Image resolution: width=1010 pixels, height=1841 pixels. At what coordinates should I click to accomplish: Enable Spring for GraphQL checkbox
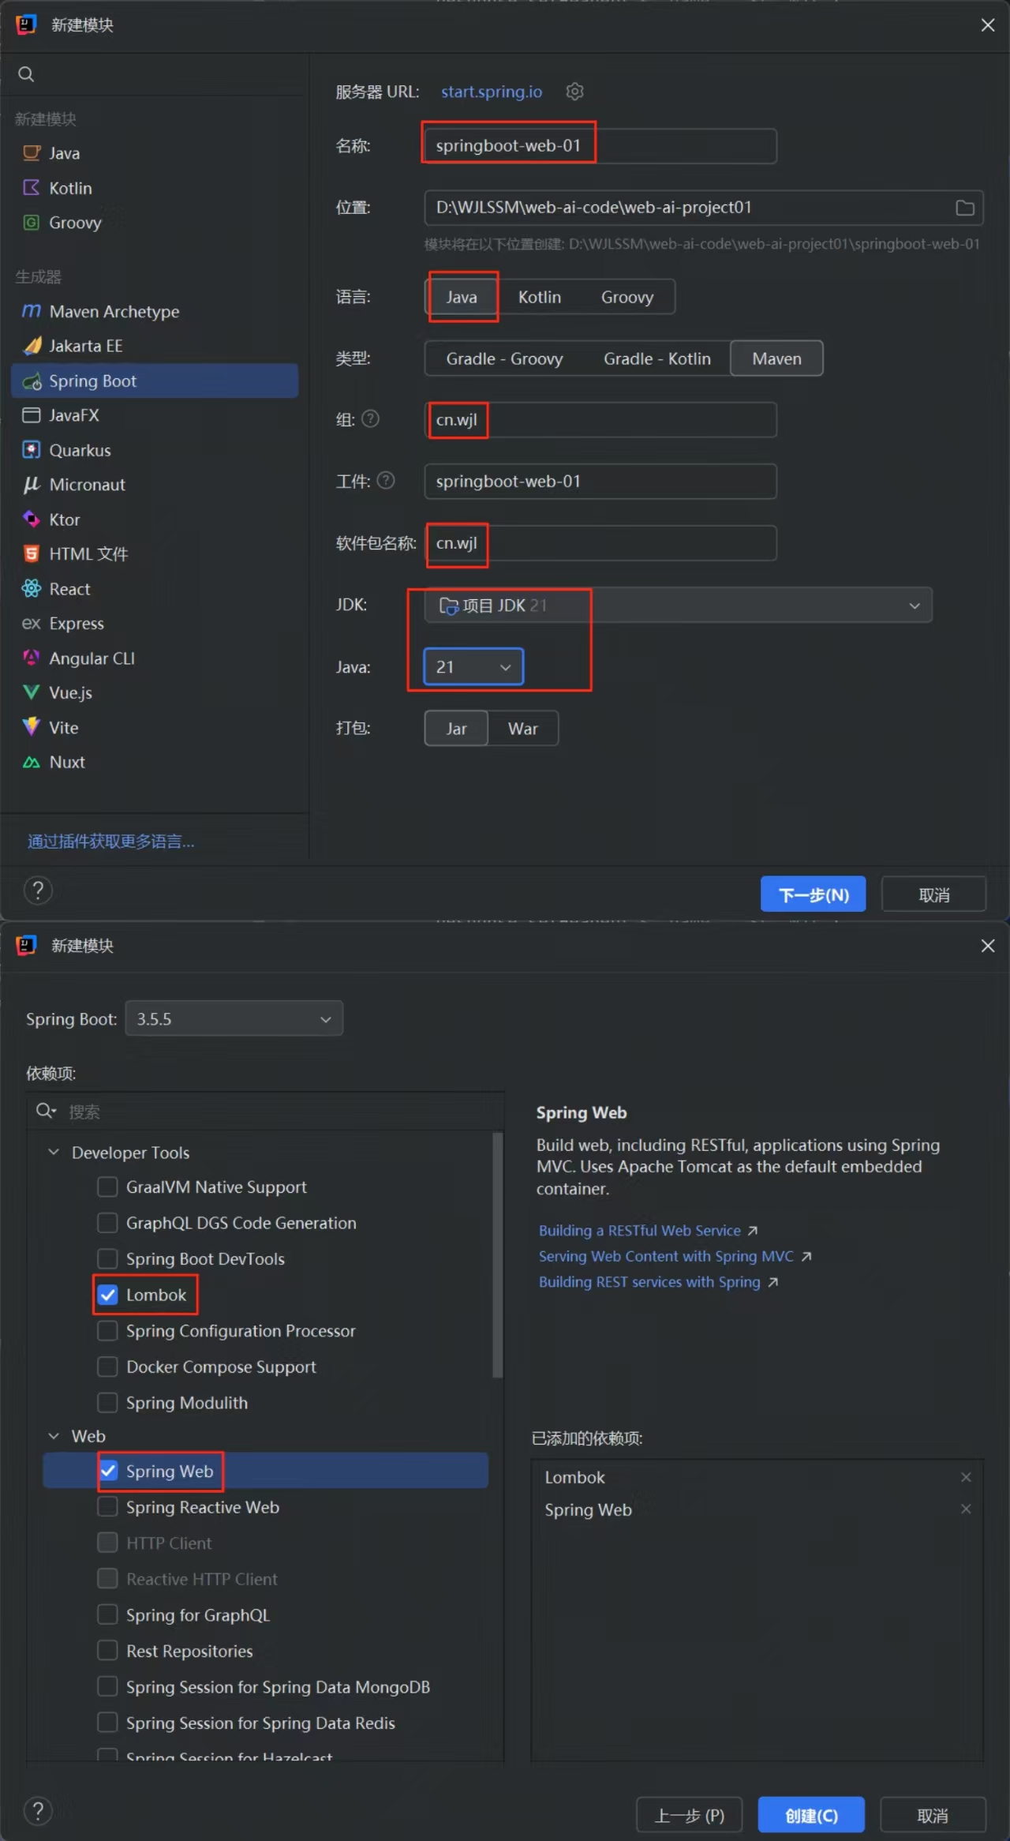pyautogui.click(x=107, y=1615)
